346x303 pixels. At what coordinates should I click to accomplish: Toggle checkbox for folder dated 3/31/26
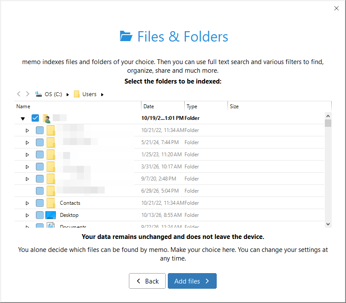point(40,167)
